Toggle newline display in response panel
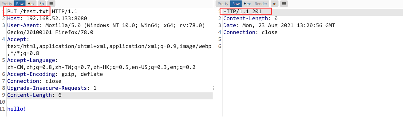 [x=274, y=4]
